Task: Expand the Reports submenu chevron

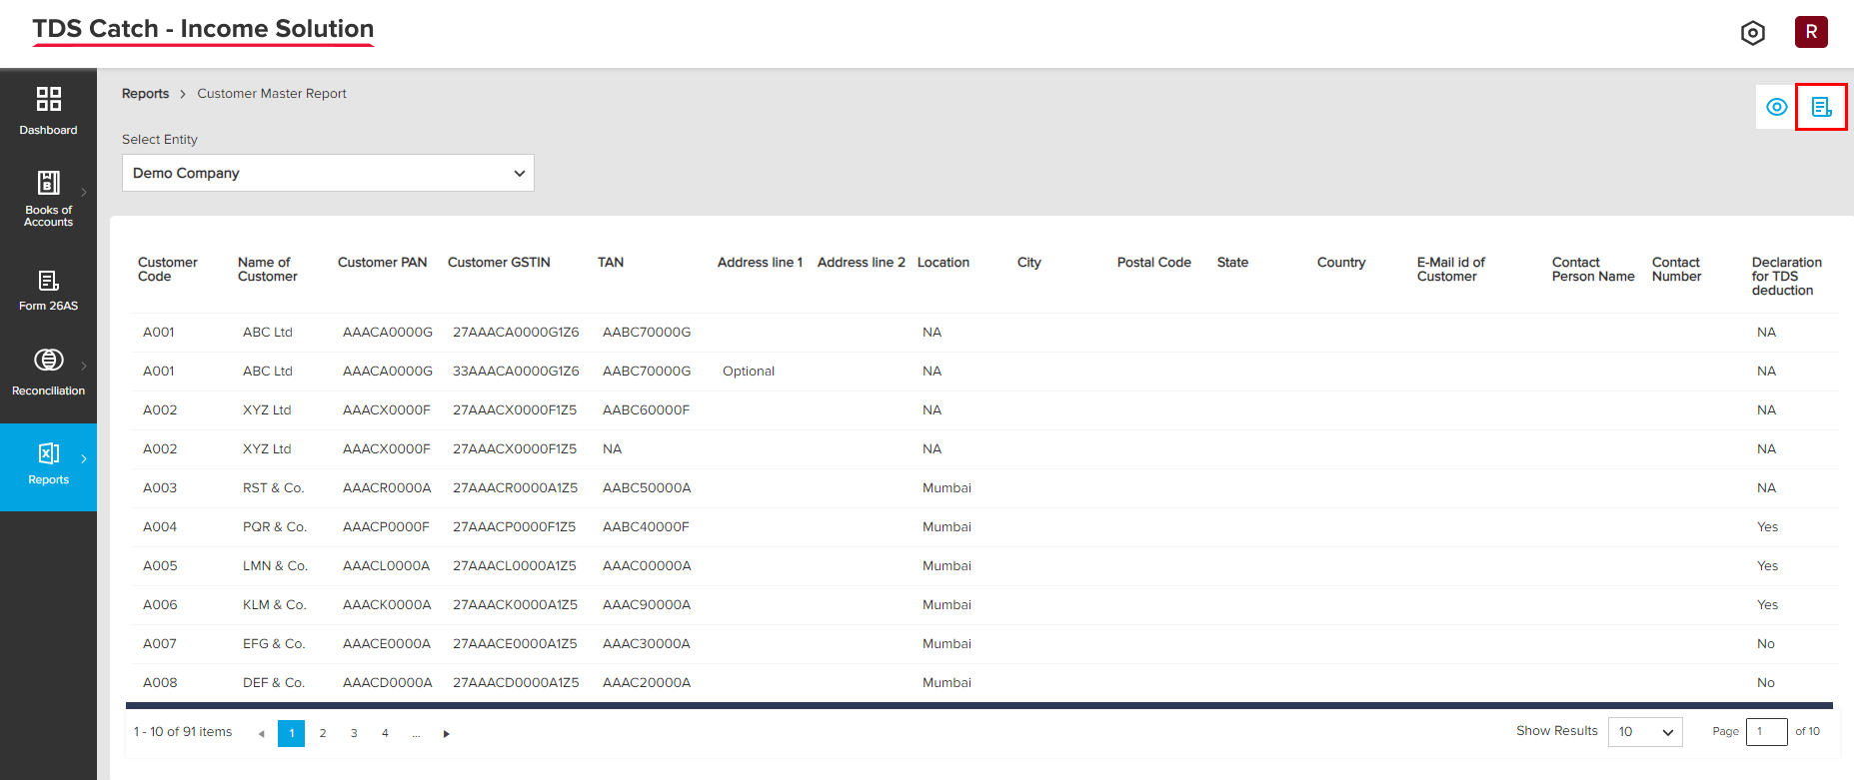Action: tap(84, 458)
